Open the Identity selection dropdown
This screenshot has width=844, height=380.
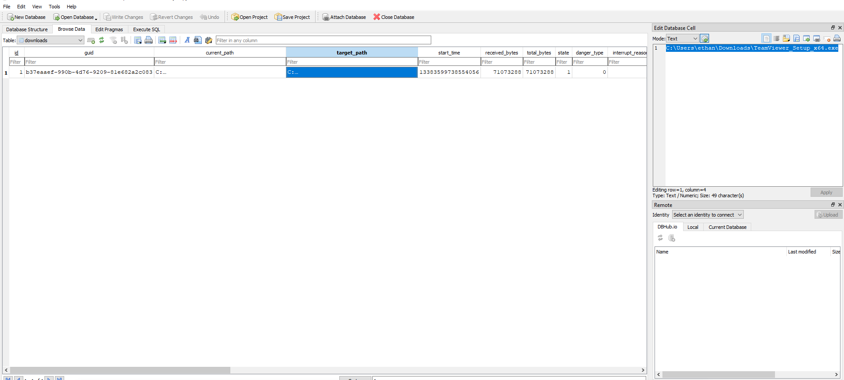tap(707, 215)
